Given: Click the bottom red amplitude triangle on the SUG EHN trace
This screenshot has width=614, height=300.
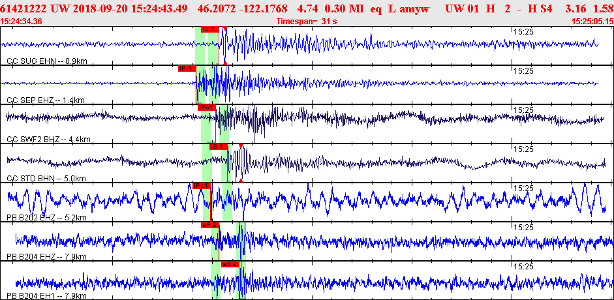Looking at the screenshot, I should coord(224,63).
